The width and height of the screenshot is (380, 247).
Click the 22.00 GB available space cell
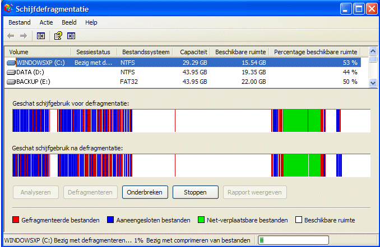pos(254,82)
